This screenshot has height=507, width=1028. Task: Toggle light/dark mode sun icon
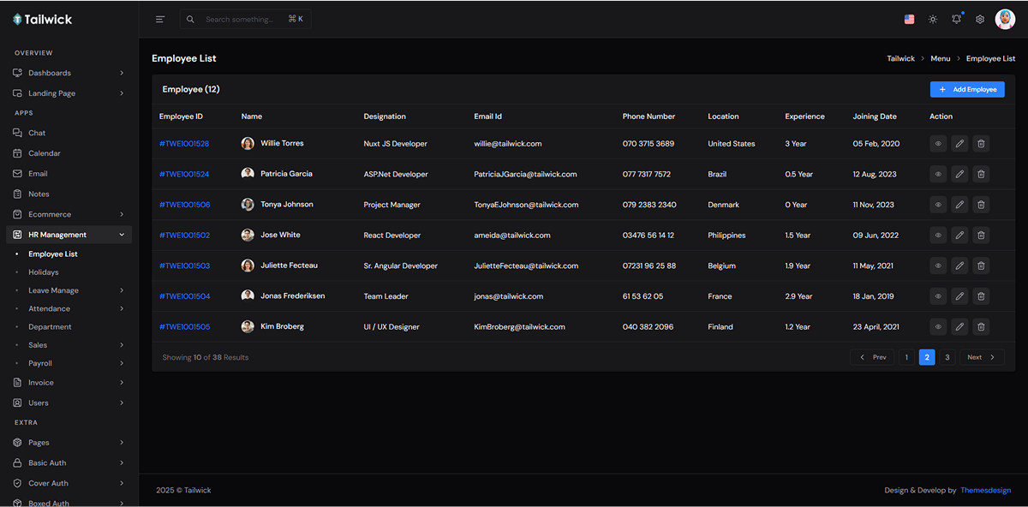click(933, 19)
